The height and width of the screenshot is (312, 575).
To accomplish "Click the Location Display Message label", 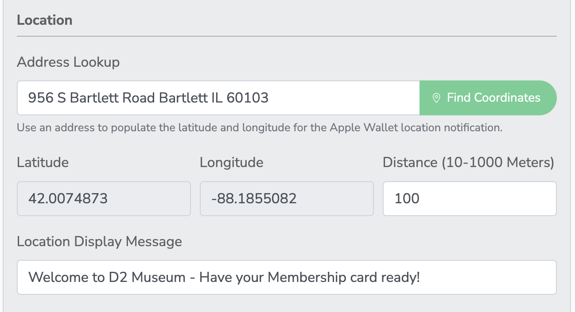I will click(100, 242).
